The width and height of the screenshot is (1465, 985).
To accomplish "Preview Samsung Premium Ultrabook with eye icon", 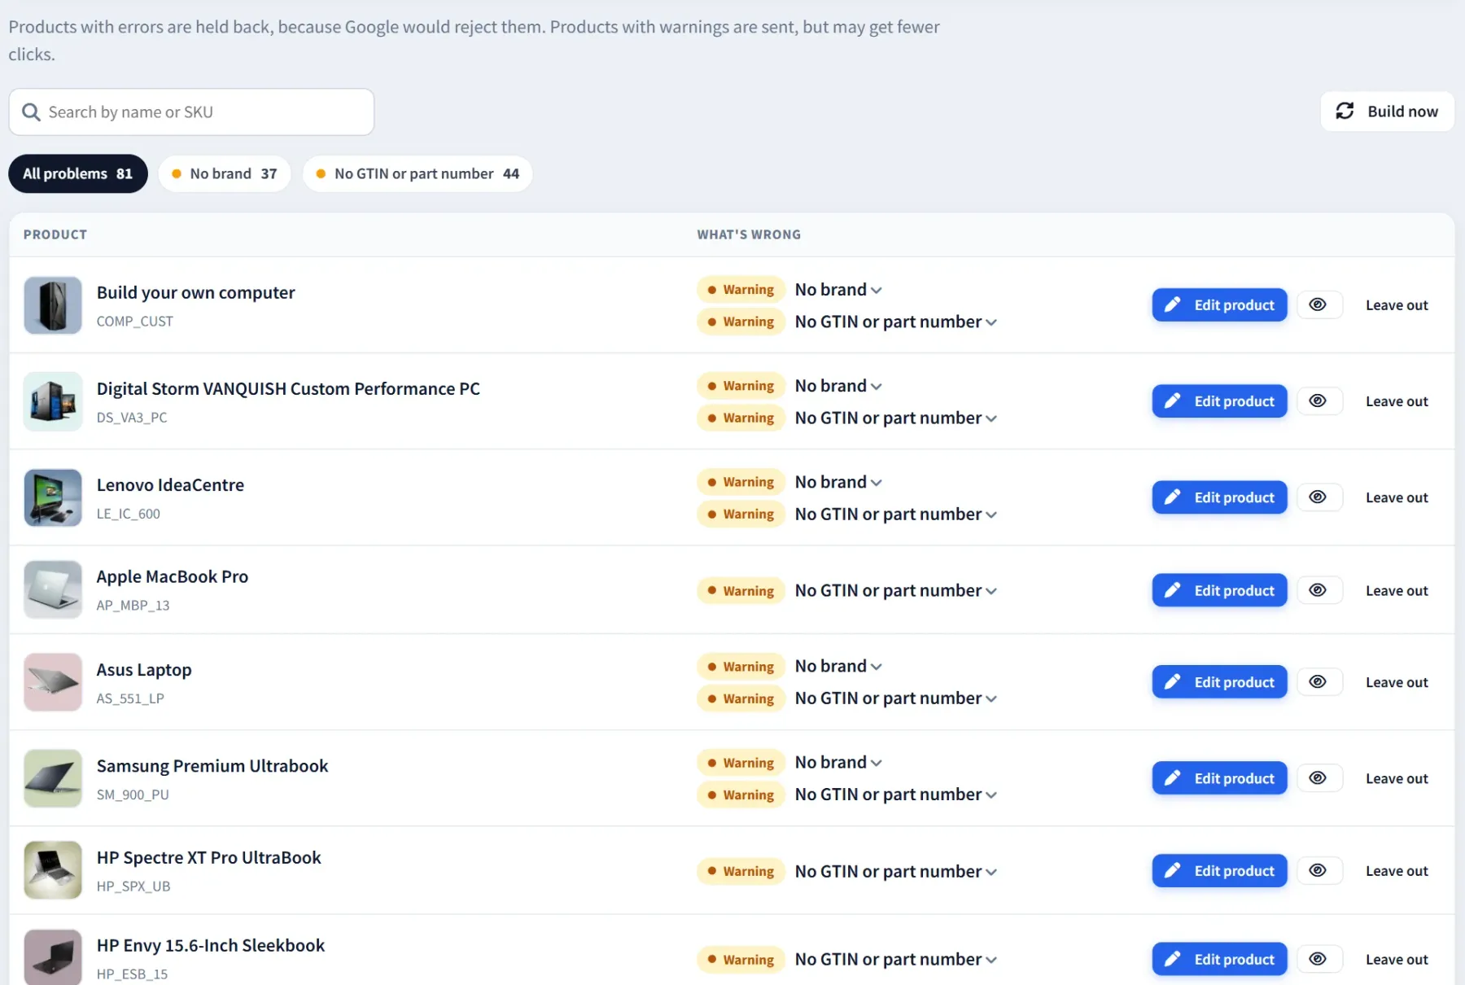I will pyautogui.click(x=1318, y=777).
